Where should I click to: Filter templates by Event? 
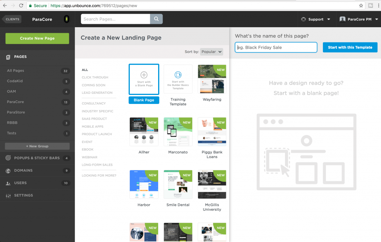click(87, 142)
